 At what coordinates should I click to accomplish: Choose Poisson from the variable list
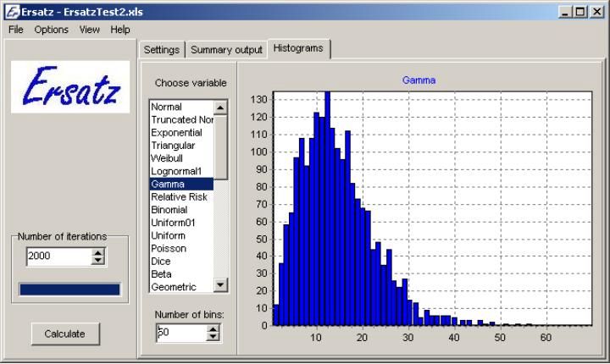click(x=169, y=248)
